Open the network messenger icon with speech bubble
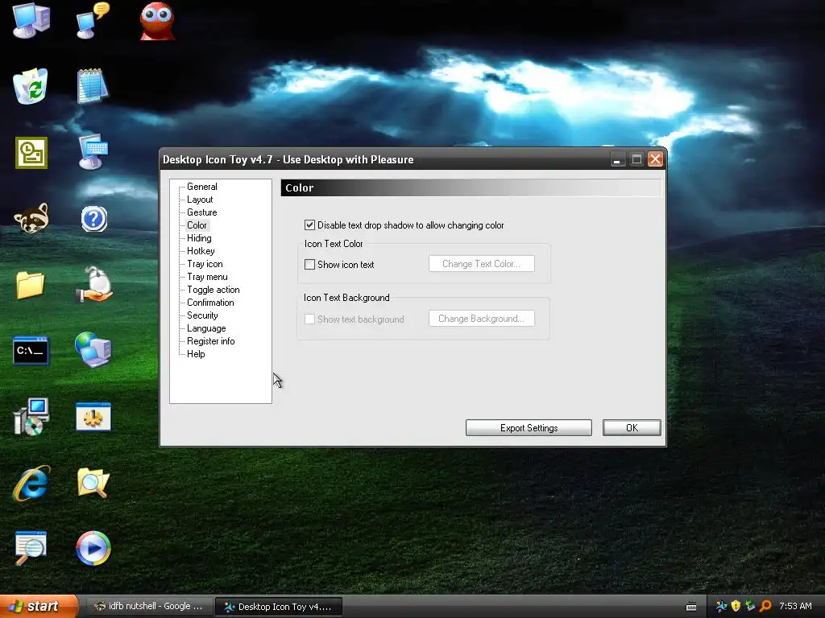This screenshot has width=825, height=618. tap(93, 21)
